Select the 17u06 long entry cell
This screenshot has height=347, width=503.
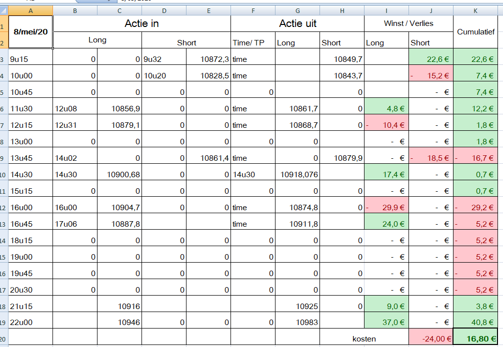click(x=75, y=224)
